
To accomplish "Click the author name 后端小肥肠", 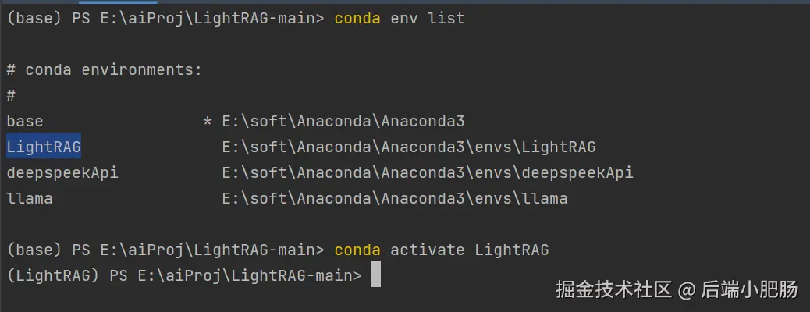I will [749, 290].
